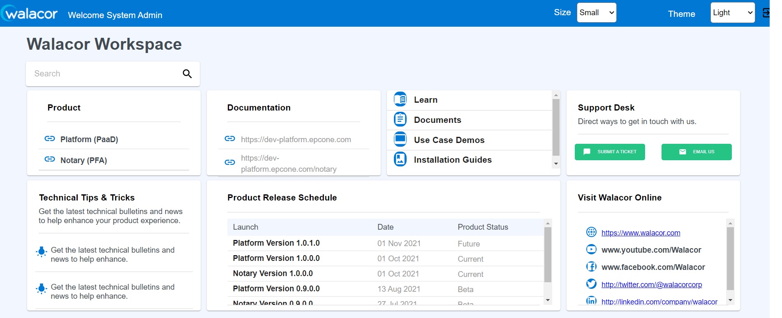Image resolution: width=782 pixels, height=318 pixels.
Task: Click the Installation Guides icon
Action: click(x=400, y=159)
